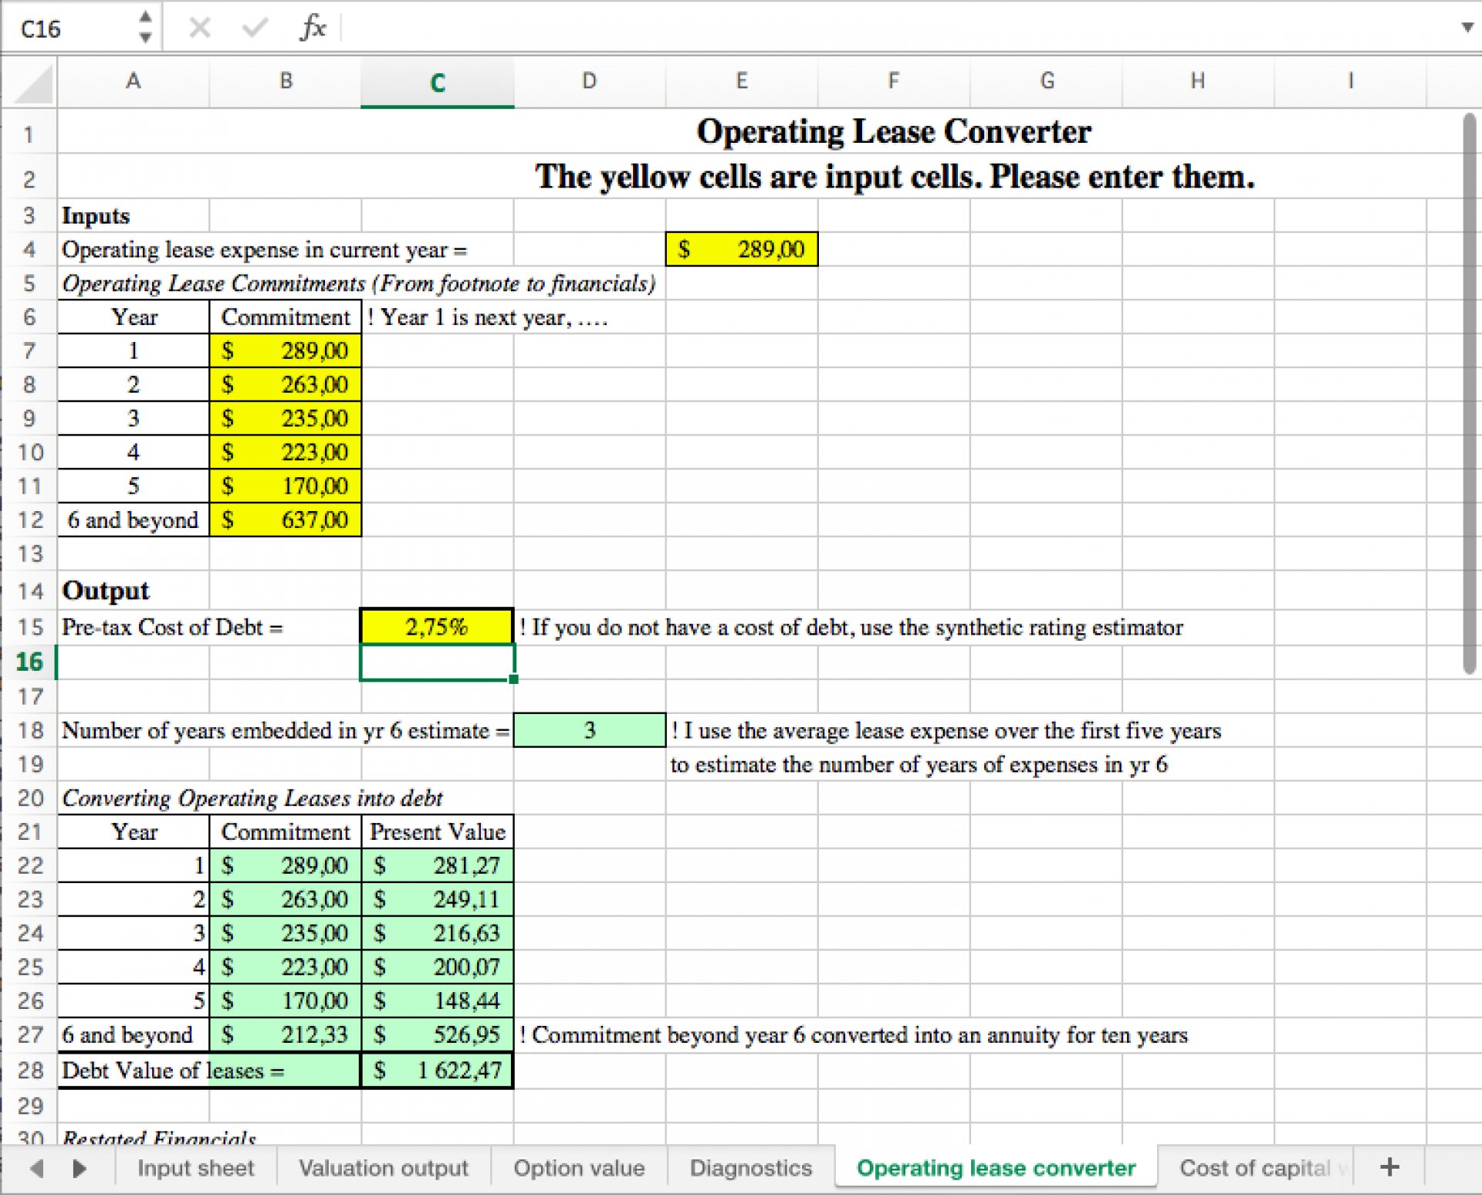The image size is (1482, 1195).
Task: Click the '! Year 1 is next year' note
Action: (x=488, y=317)
